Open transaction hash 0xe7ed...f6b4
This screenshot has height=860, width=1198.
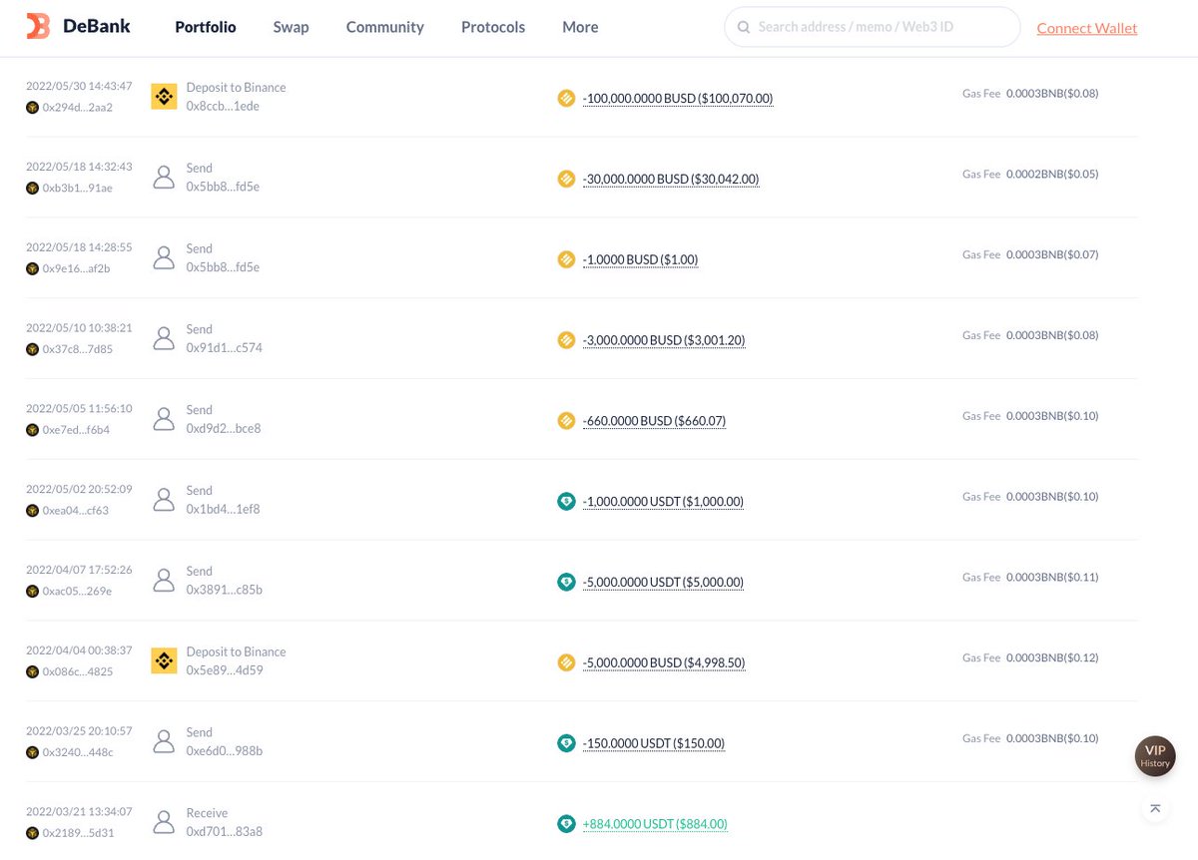(x=76, y=430)
